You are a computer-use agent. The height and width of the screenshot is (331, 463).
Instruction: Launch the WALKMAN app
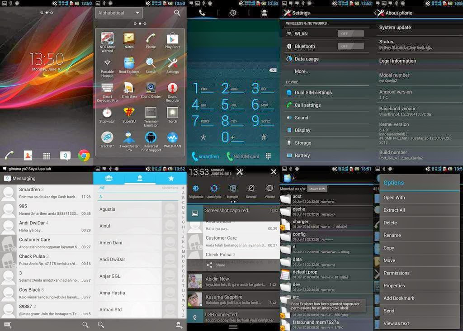pyautogui.click(x=172, y=140)
